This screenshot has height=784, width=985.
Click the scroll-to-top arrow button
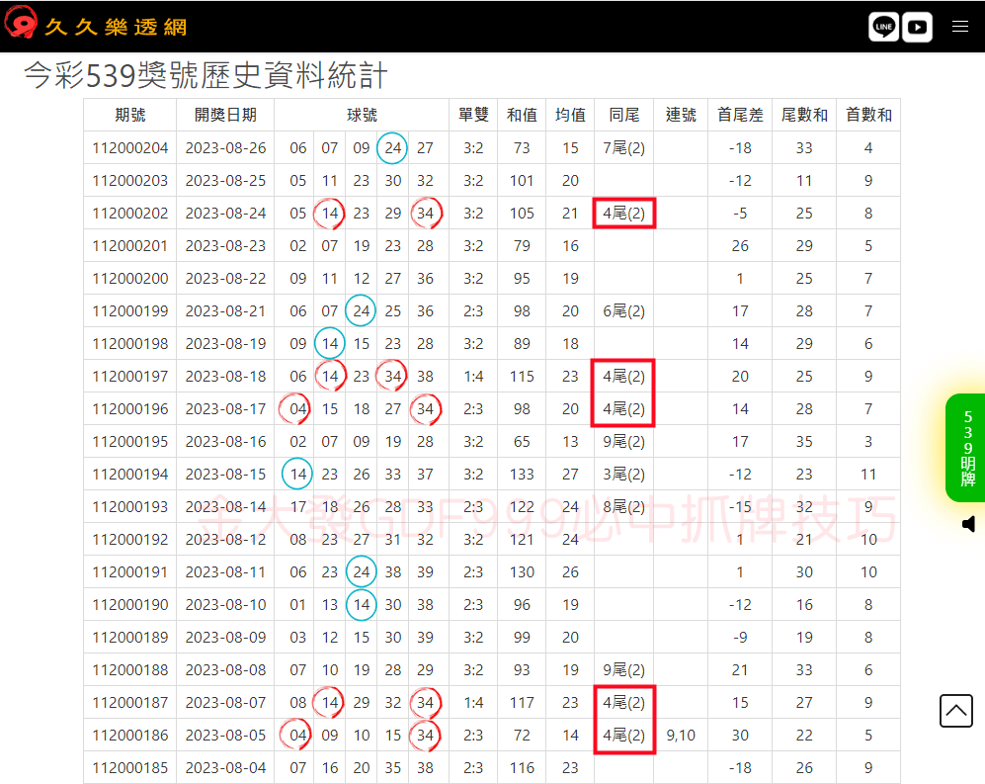click(x=955, y=711)
